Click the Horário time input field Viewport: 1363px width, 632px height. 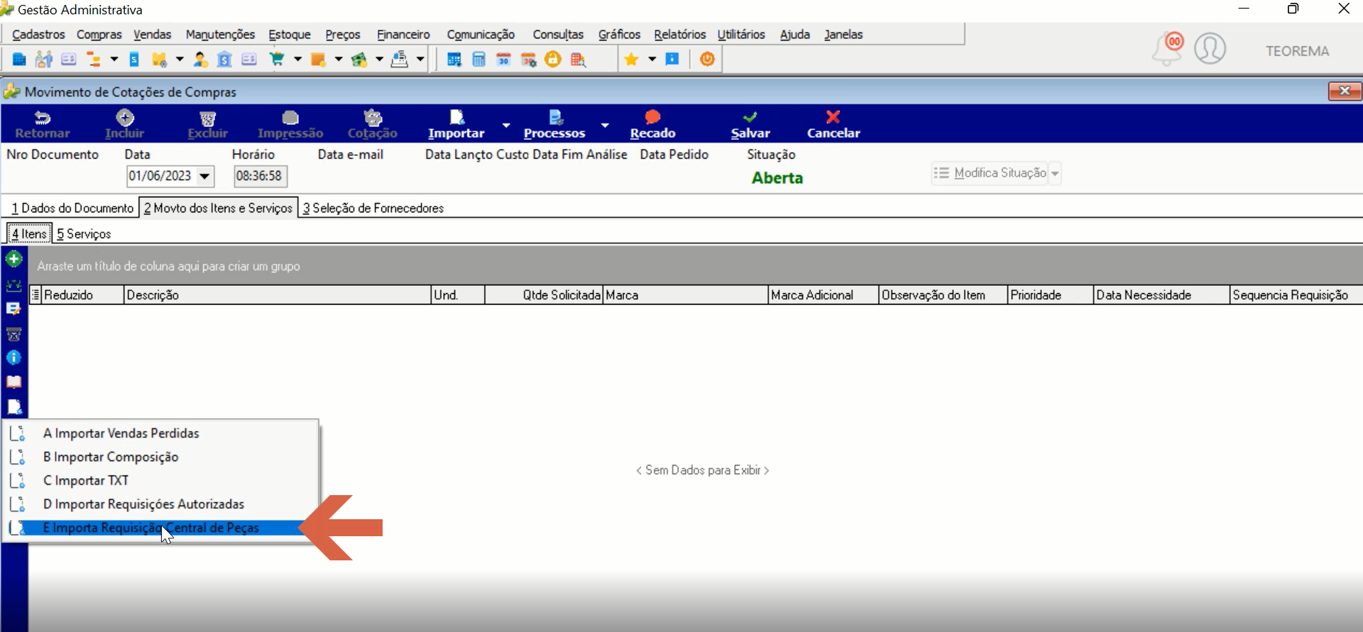click(260, 176)
